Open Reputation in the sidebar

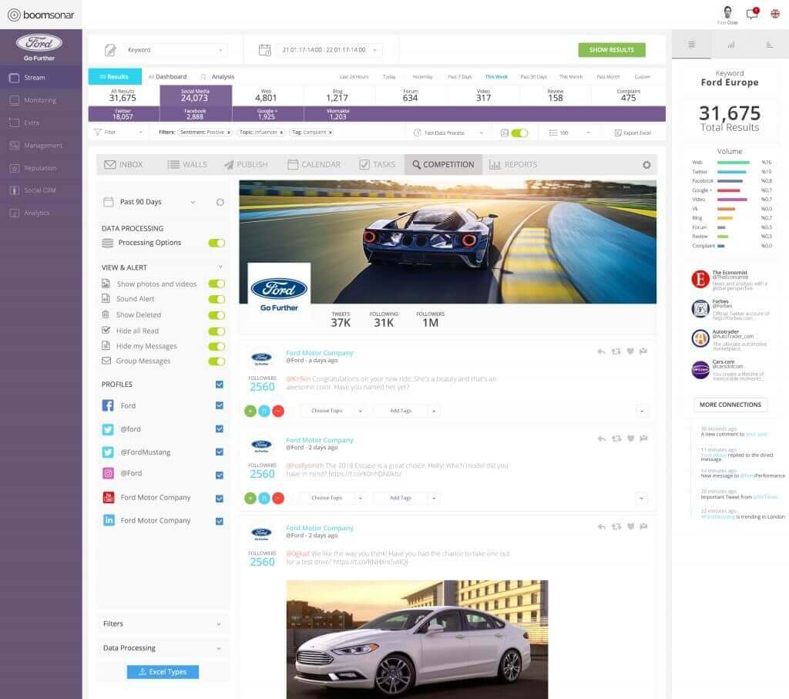(x=41, y=168)
